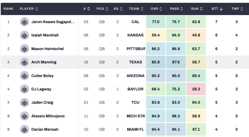
Task: Click the RUN column sort arrows
Action: tap(201, 9)
